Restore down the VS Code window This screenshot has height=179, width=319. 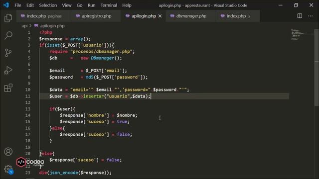[296, 5]
